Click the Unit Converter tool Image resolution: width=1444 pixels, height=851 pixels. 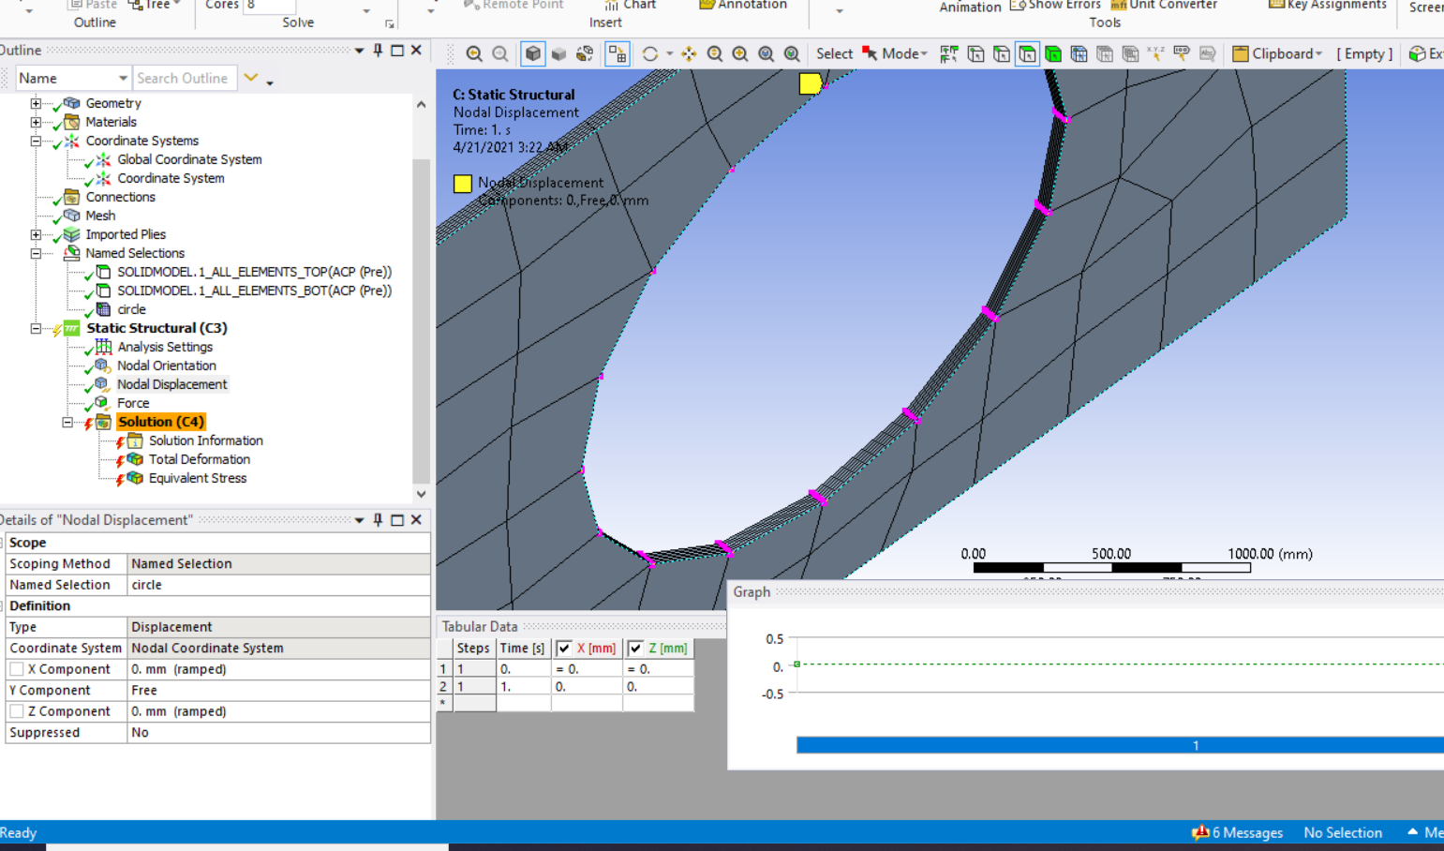[x=1164, y=6]
